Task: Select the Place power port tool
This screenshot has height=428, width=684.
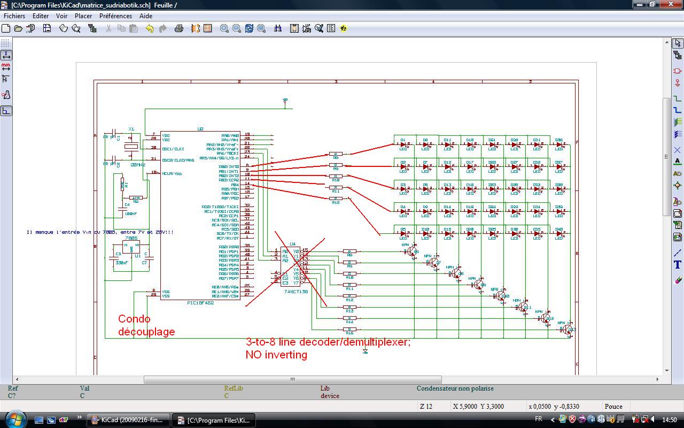Action: tap(678, 83)
